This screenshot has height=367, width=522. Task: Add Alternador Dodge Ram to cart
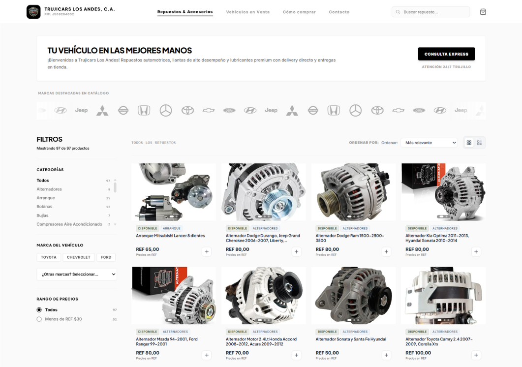[x=386, y=252]
